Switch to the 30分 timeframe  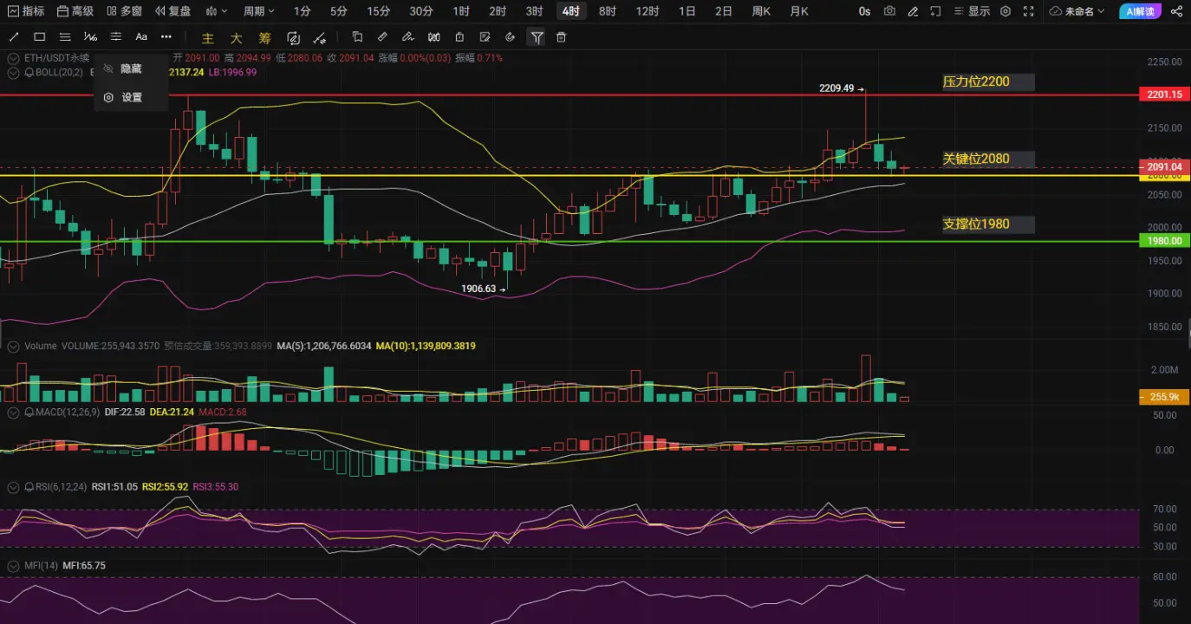[421, 11]
